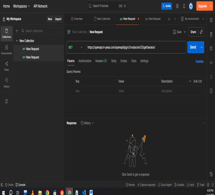Switch to the Authorization tab
This screenshot has width=215, height=195.
pos(85,61)
